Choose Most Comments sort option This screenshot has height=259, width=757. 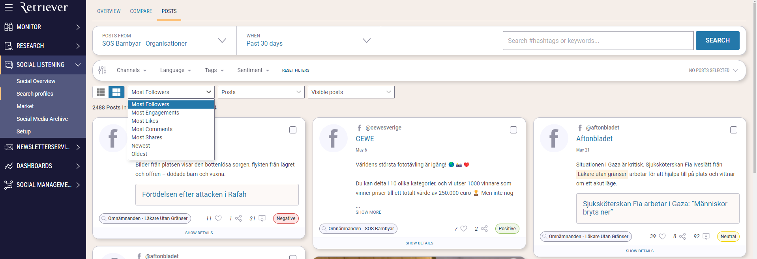171,129
